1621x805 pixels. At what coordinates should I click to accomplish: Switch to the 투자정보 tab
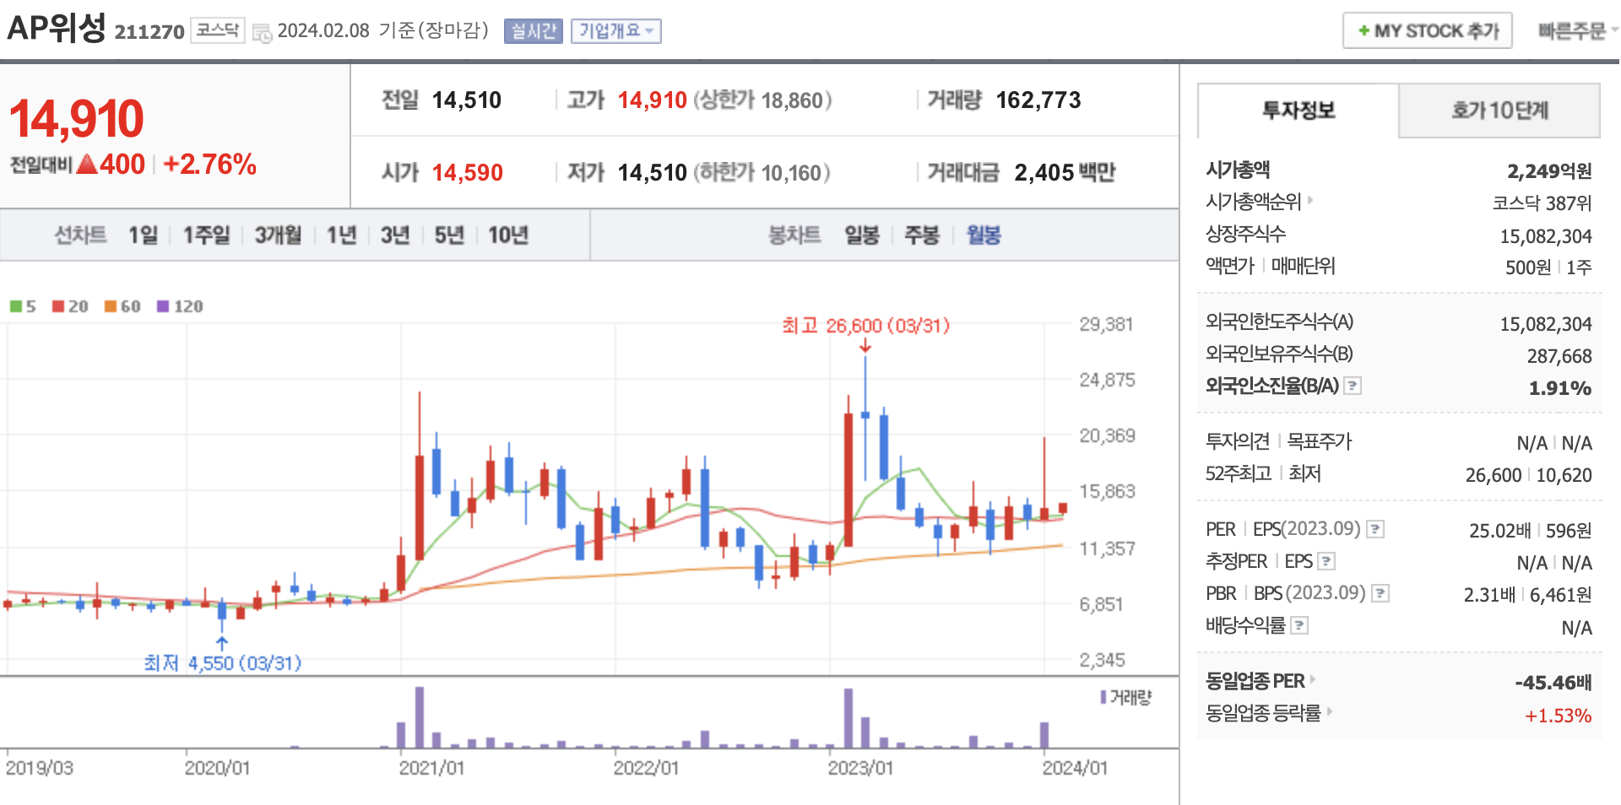[x=1298, y=111]
